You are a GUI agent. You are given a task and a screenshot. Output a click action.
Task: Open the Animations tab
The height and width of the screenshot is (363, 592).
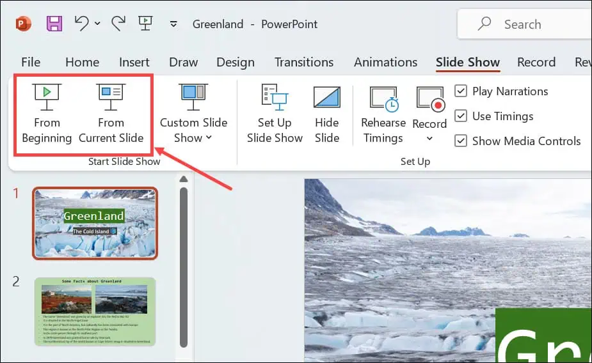[385, 62]
